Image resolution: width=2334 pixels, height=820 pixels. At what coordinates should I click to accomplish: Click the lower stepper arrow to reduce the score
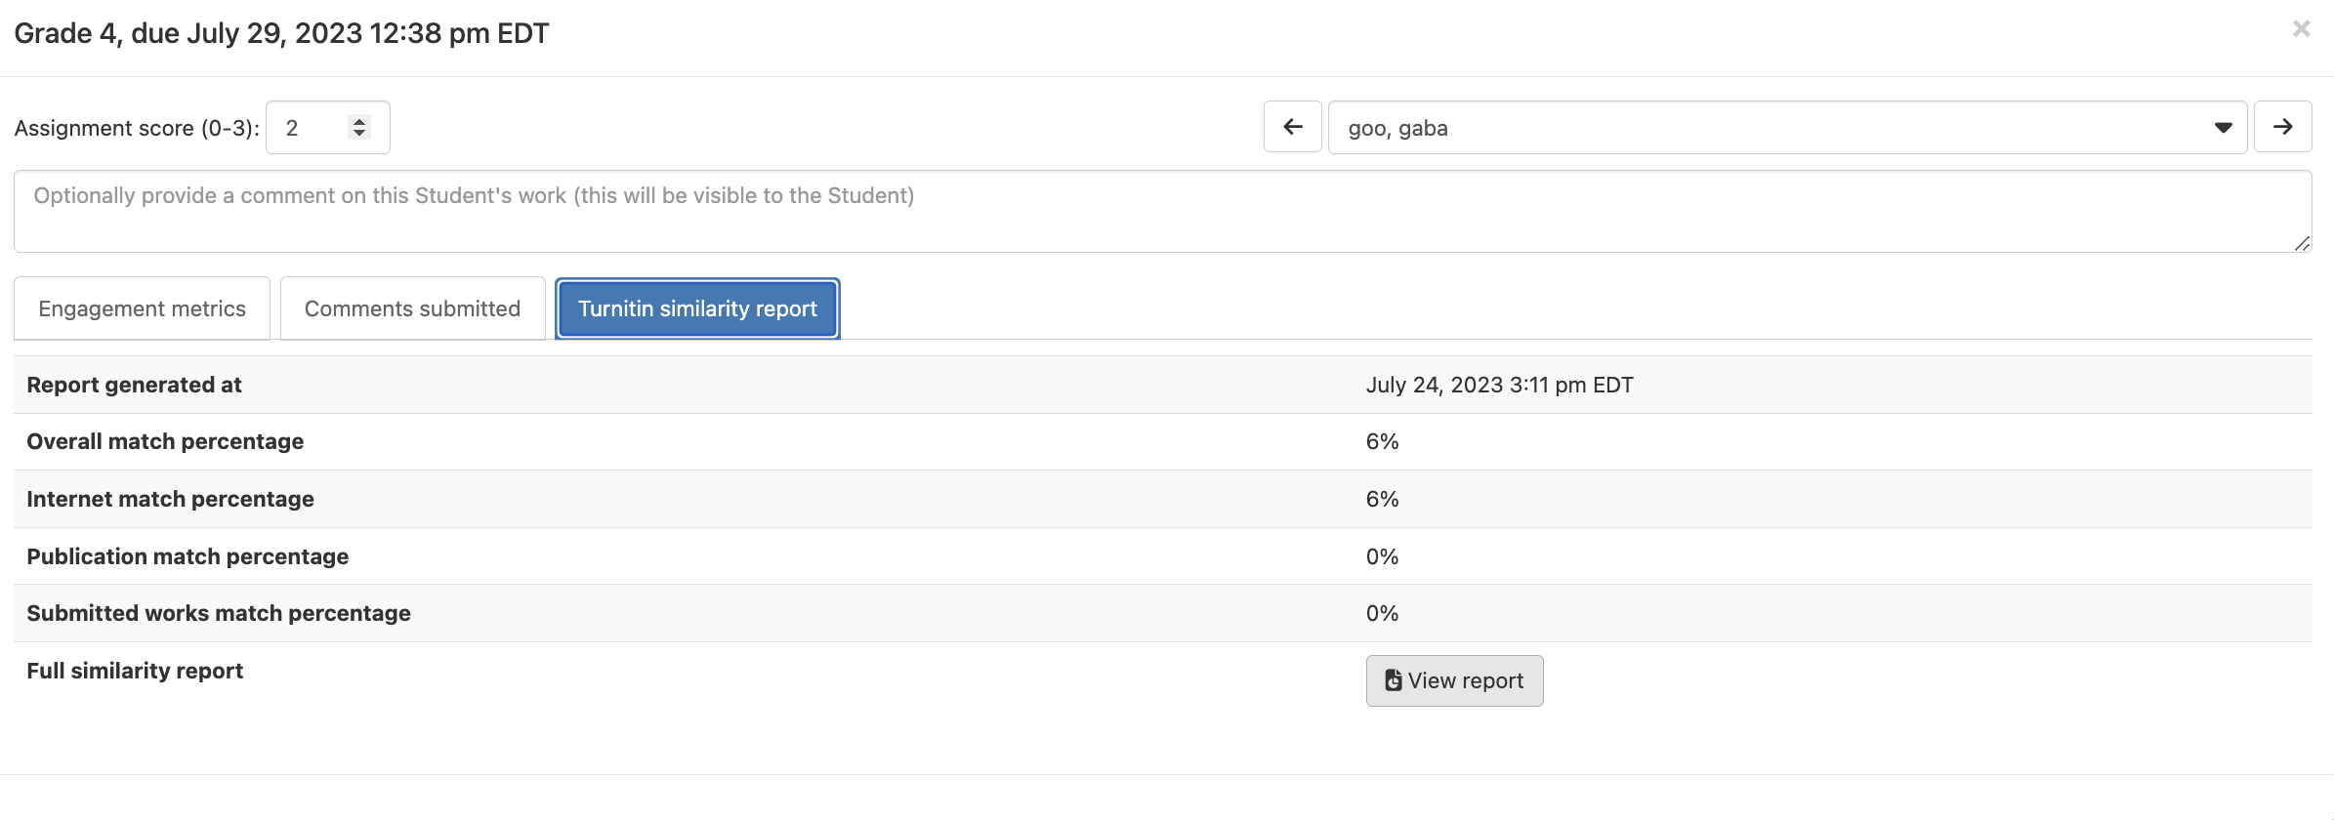(358, 134)
